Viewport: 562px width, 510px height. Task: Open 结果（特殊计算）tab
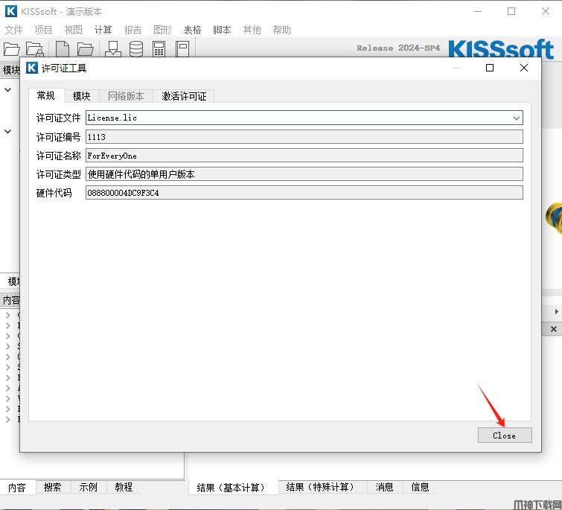(x=322, y=487)
